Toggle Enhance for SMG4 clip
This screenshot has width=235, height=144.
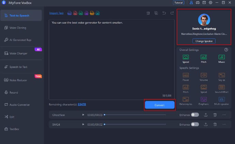(x=195, y=124)
